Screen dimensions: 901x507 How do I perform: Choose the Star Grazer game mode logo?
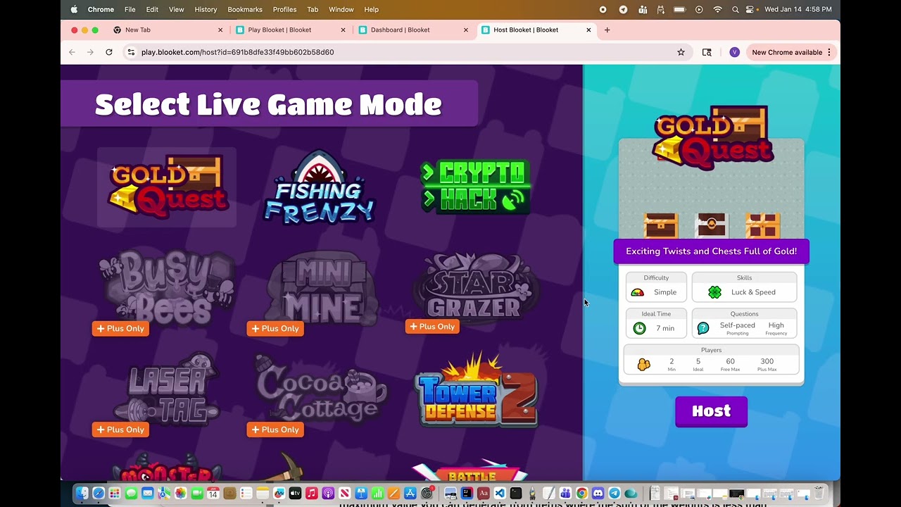[477, 286]
